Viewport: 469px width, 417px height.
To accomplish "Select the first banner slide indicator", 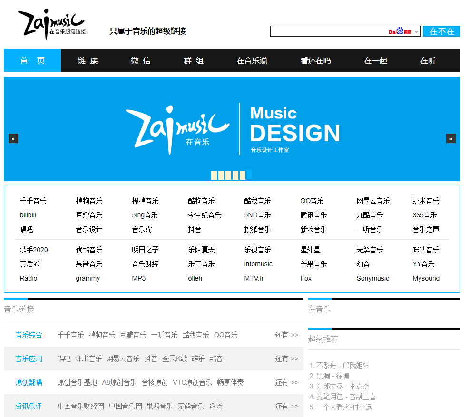I will pyautogui.click(x=214, y=175).
